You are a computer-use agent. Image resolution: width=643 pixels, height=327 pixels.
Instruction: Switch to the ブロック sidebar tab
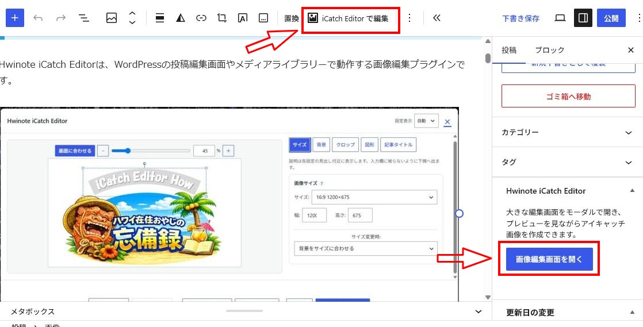pyautogui.click(x=550, y=51)
